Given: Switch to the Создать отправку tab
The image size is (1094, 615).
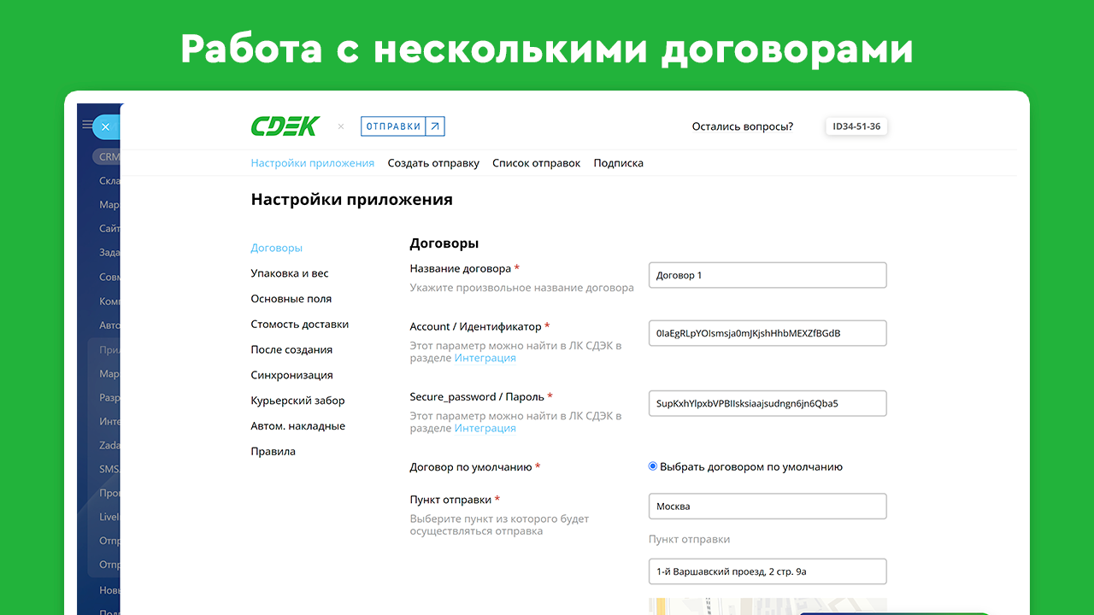Looking at the screenshot, I should (x=433, y=163).
